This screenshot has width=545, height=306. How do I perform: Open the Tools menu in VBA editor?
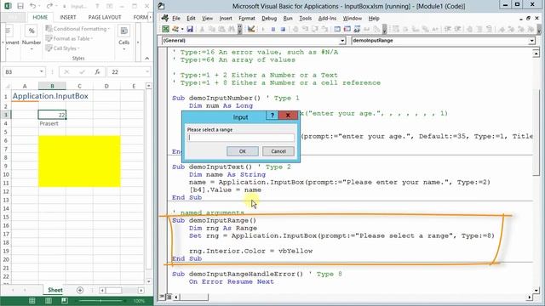point(305,19)
